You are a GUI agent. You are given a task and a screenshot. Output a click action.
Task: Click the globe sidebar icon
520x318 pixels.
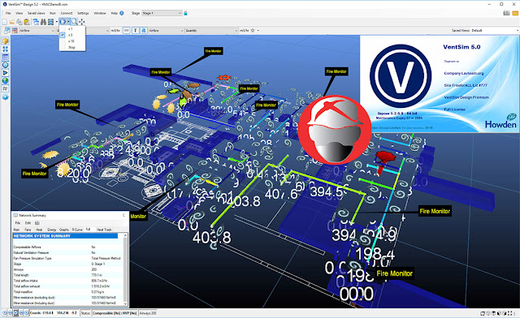coord(6,81)
